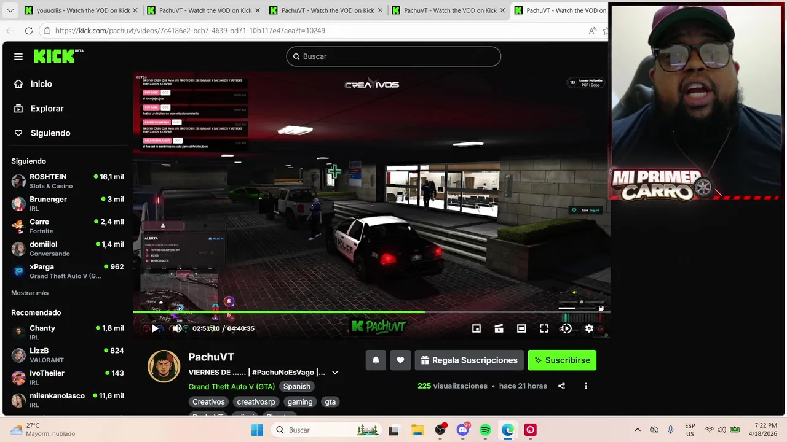
Task: Open PachuVT avatar
Action: coord(164,366)
